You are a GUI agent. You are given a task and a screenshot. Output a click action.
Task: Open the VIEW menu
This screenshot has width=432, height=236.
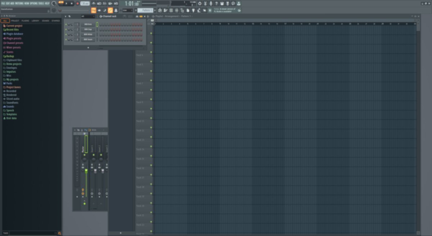click(x=26, y=3)
